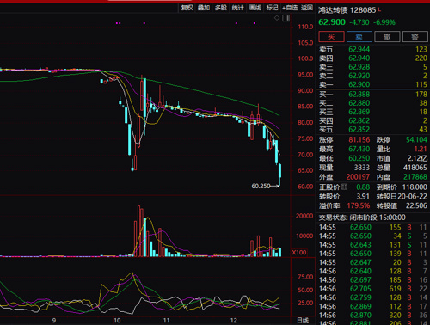Click the 警 alert button
Viewport: 430px width, 325px height.
tap(415, 37)
